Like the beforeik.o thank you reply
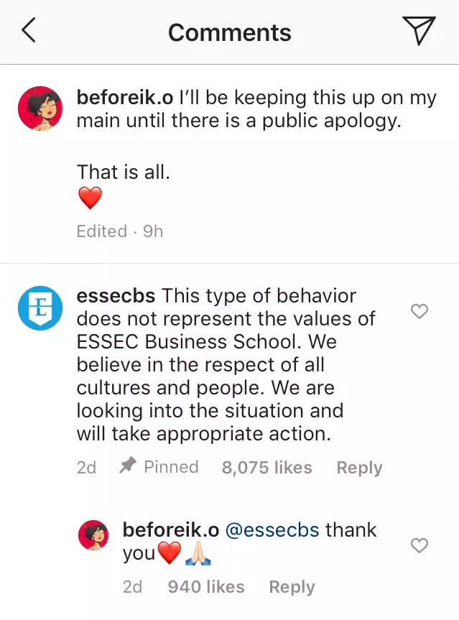The height and width of the screenshot is (620, 459). point(419,545)
